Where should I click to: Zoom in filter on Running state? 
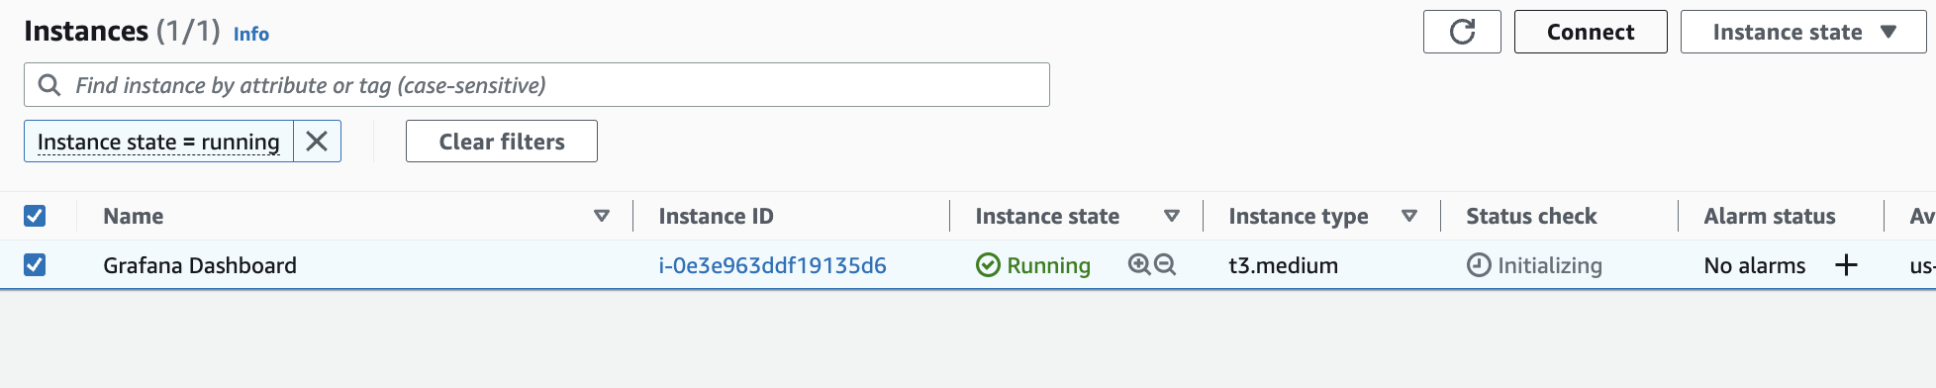1139,264
